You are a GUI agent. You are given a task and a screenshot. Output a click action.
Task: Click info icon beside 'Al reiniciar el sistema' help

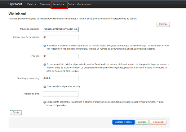coord(45,46)
